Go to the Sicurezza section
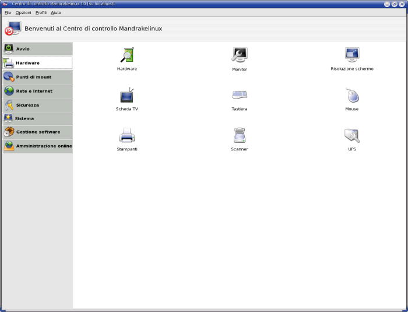The image size is (408, 312). [x=37, y=105]
